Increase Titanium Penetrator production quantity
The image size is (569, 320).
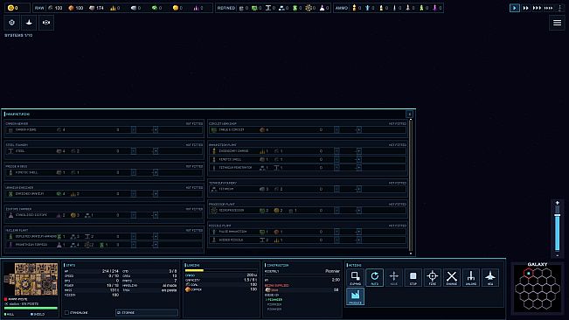point(358,168)
